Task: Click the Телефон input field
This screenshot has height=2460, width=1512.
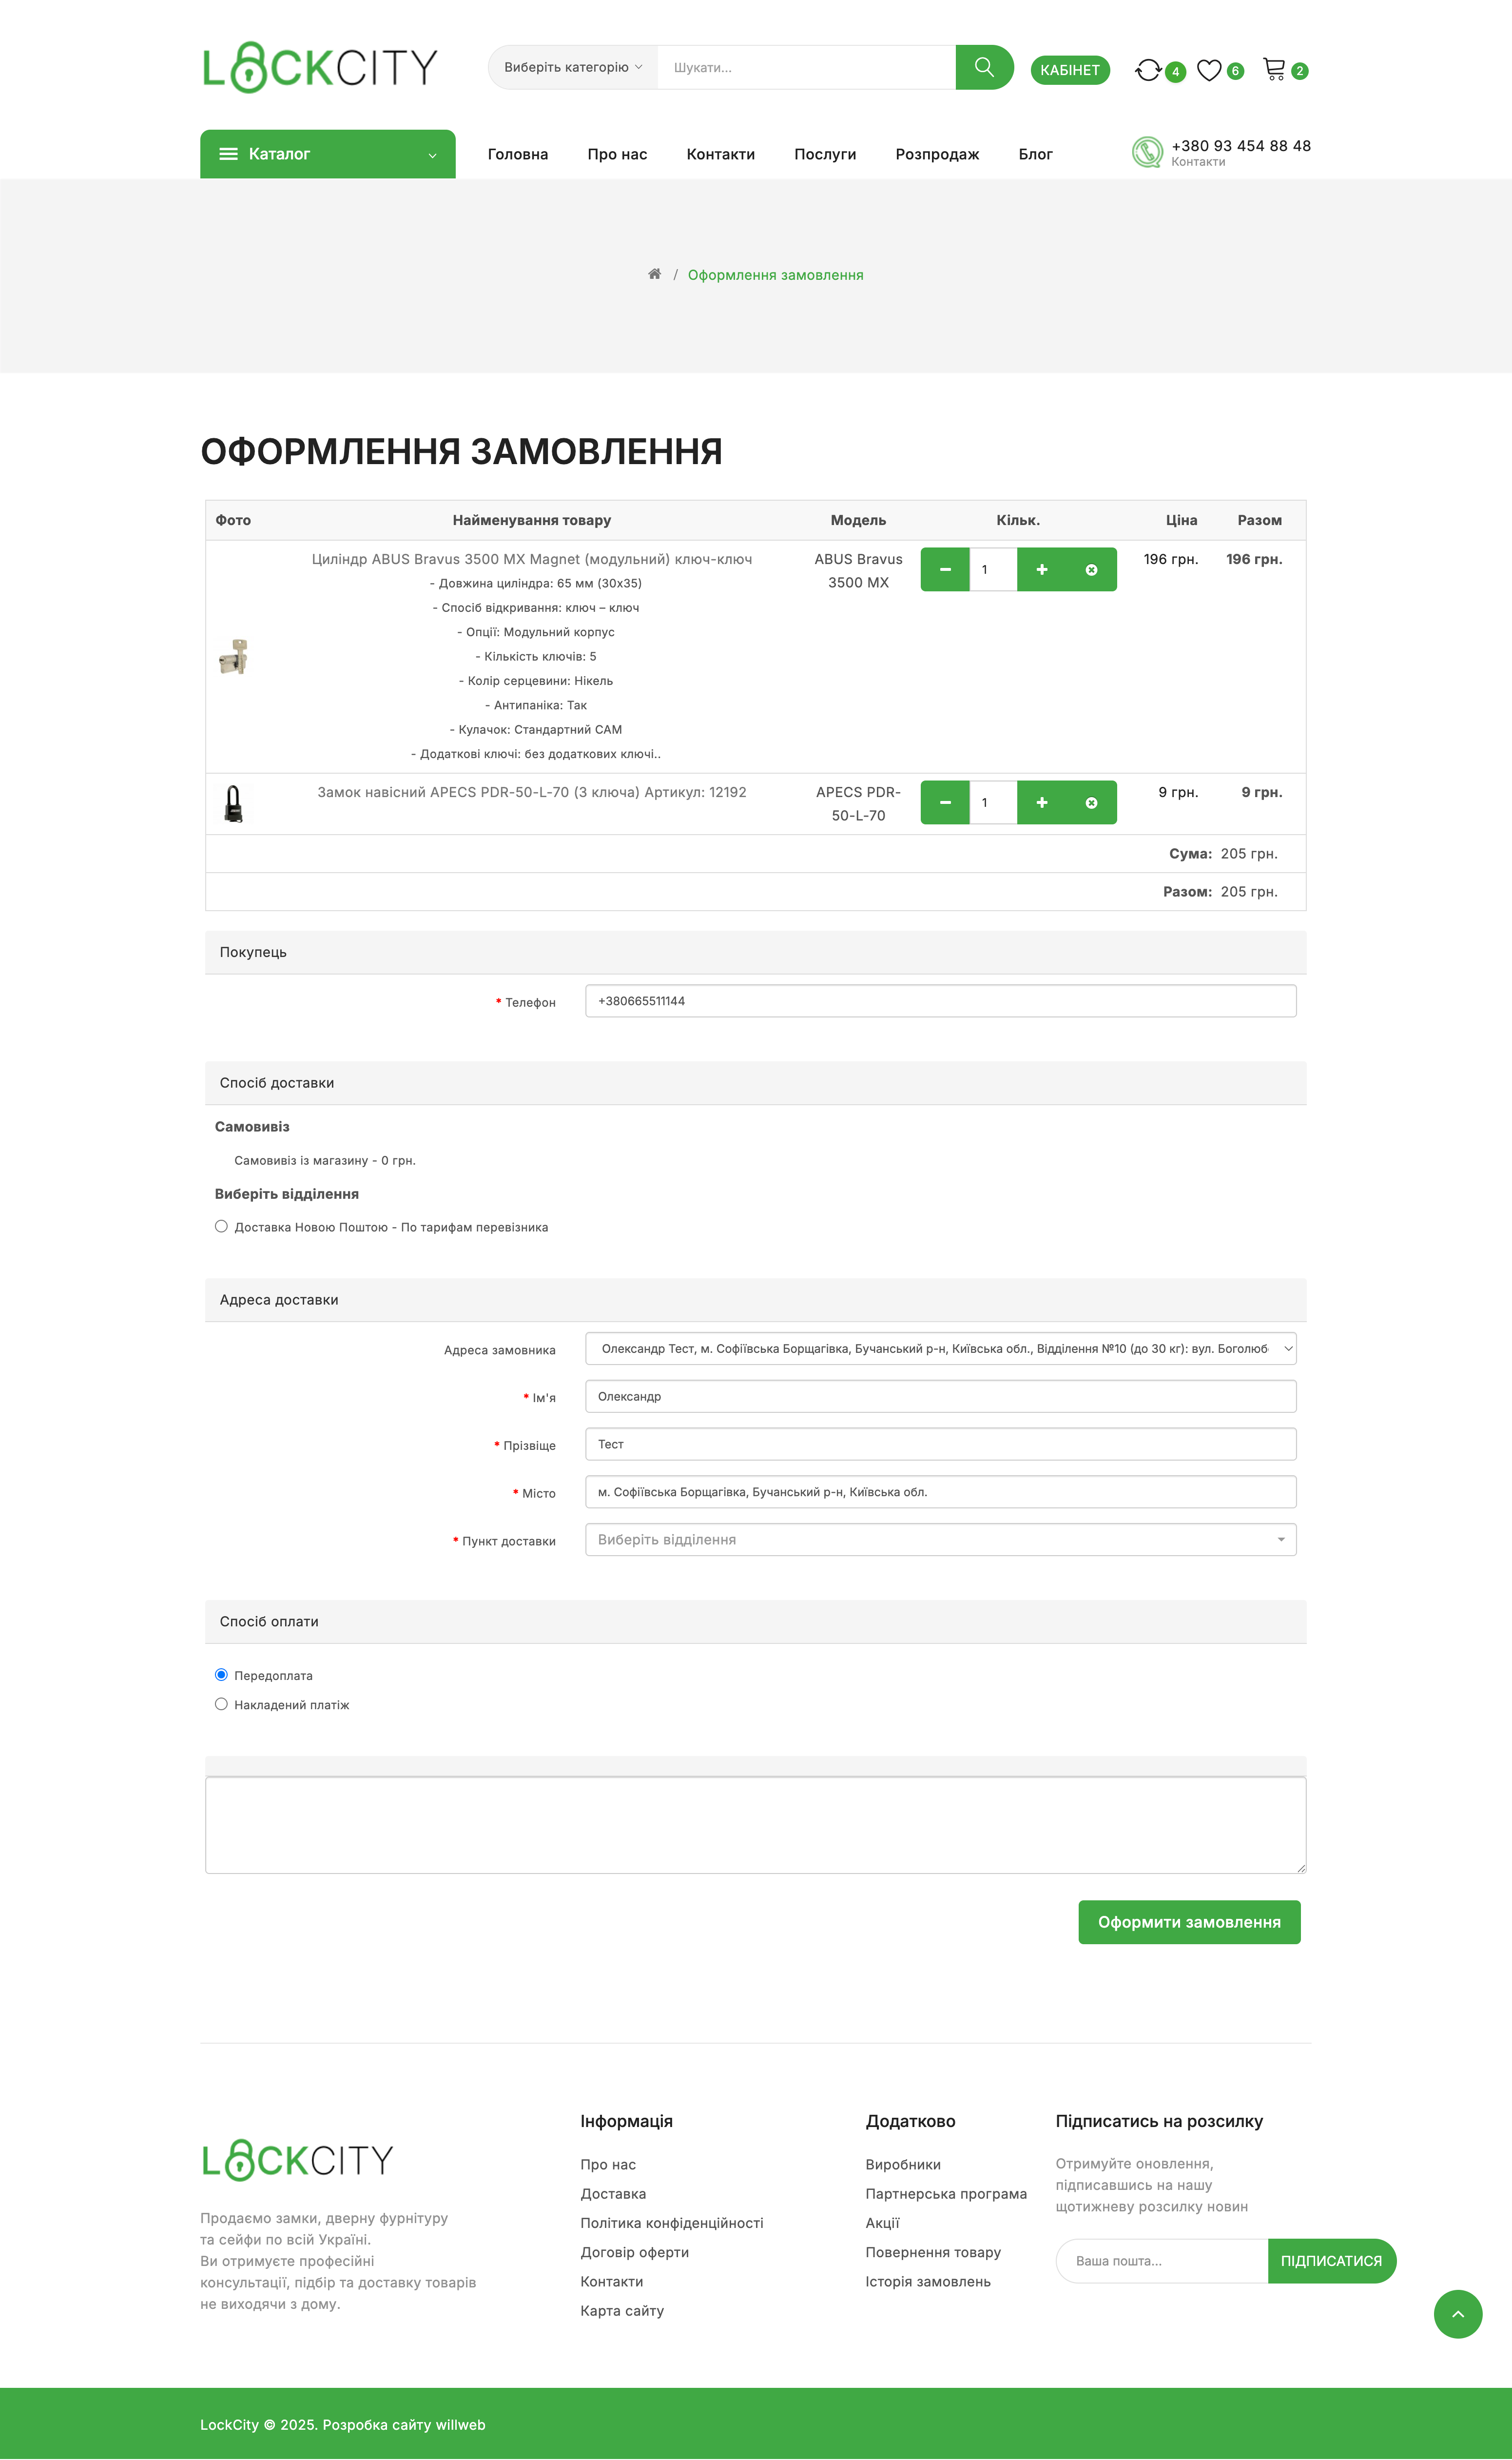Action: [x=941, y=1001]
